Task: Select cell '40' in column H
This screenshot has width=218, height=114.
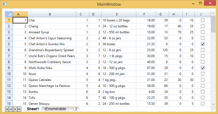Action: [x=176, y=26]
